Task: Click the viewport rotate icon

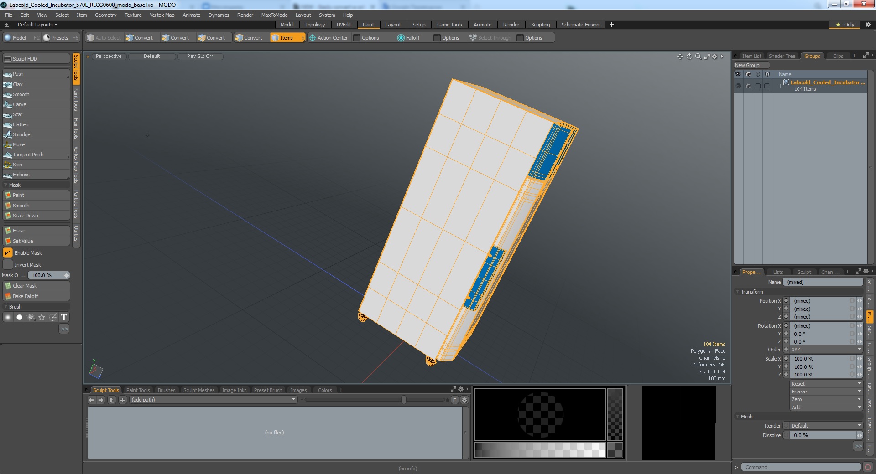Action: 689,57
